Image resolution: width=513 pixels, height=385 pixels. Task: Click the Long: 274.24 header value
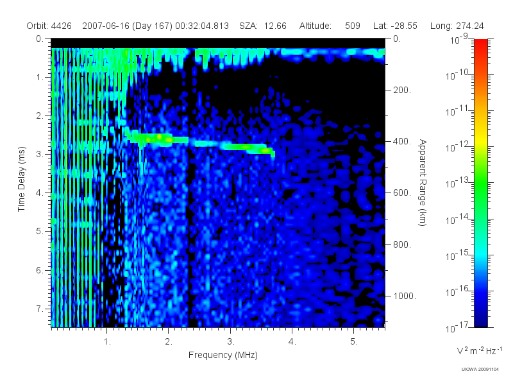tap(457, 26)
